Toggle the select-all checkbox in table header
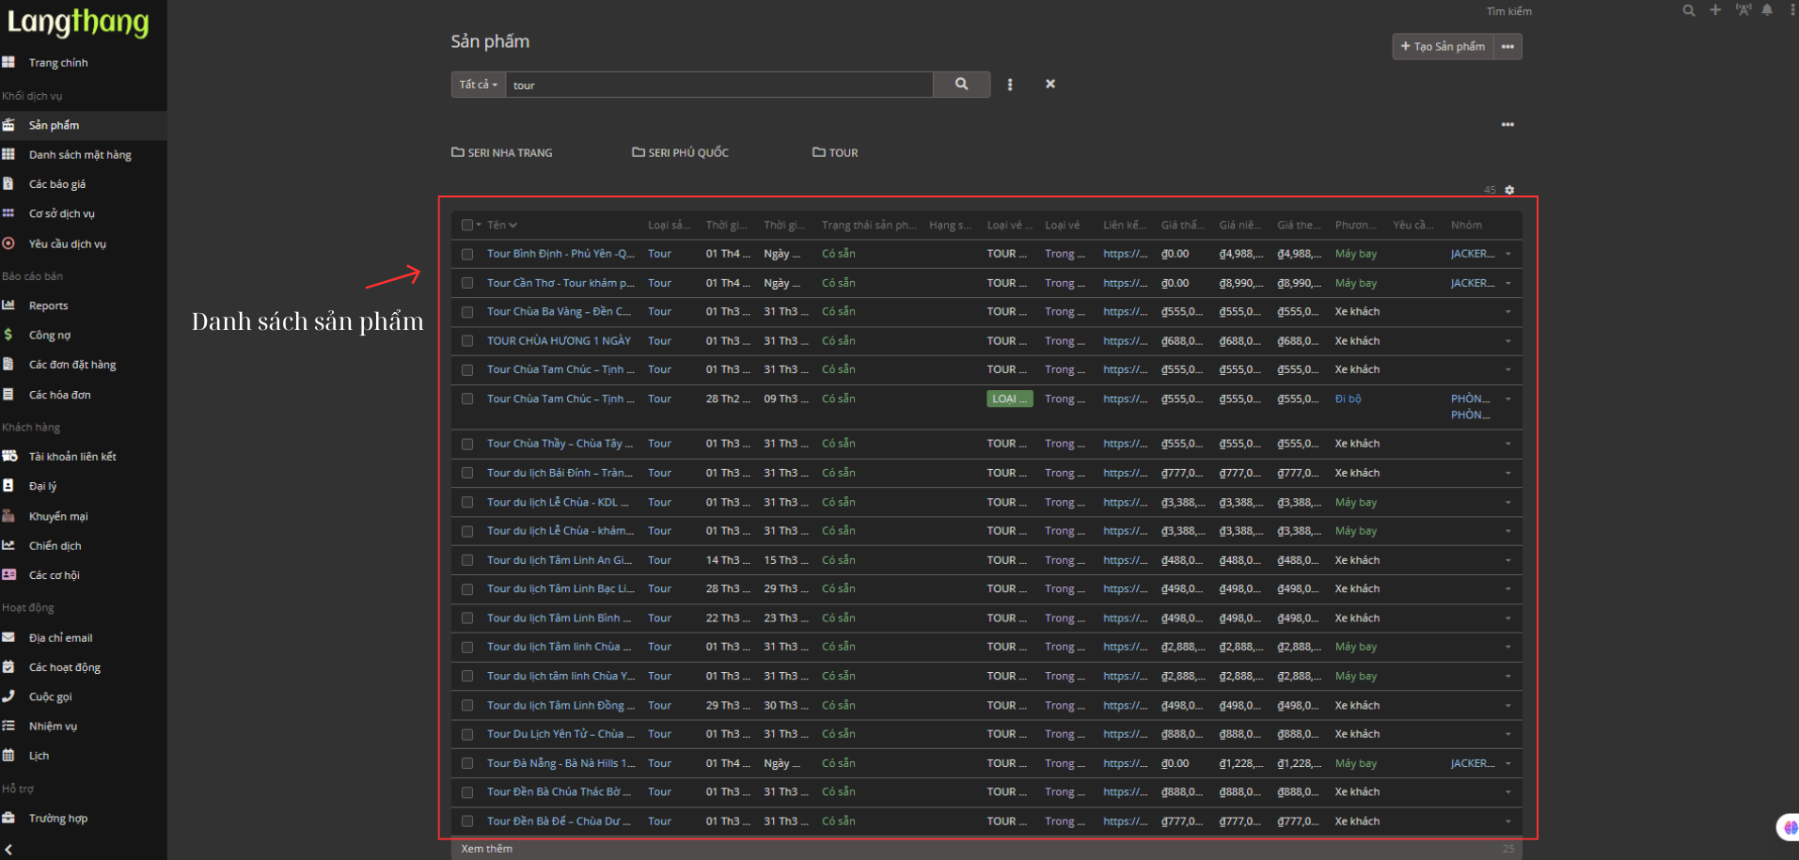 click(x=467, y=226)
